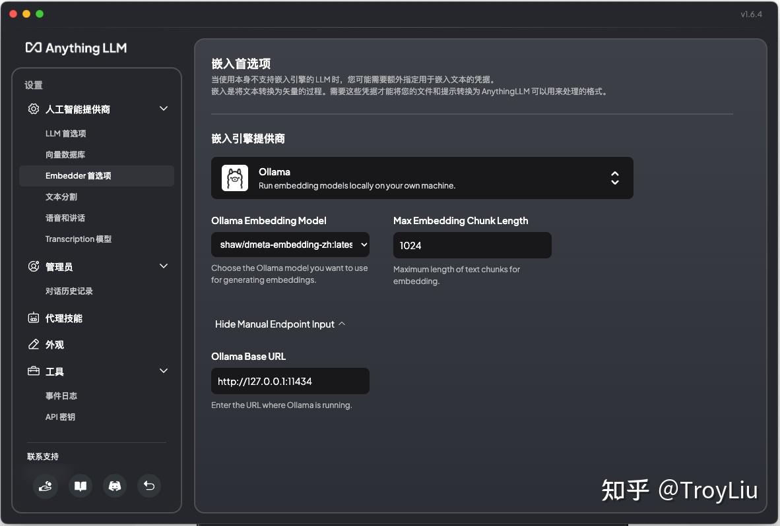The width and height of the screenshot is (780, 526).
Task: Click the Ollama Base URL label
Action: (248, 356)
